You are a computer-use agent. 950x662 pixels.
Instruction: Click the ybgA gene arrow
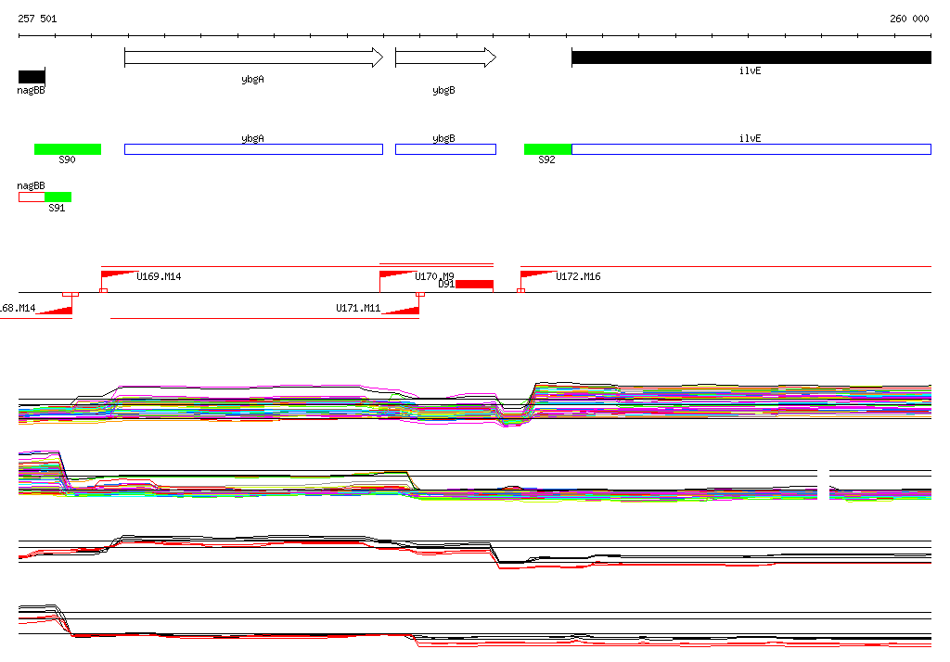[x=254, y=57]
